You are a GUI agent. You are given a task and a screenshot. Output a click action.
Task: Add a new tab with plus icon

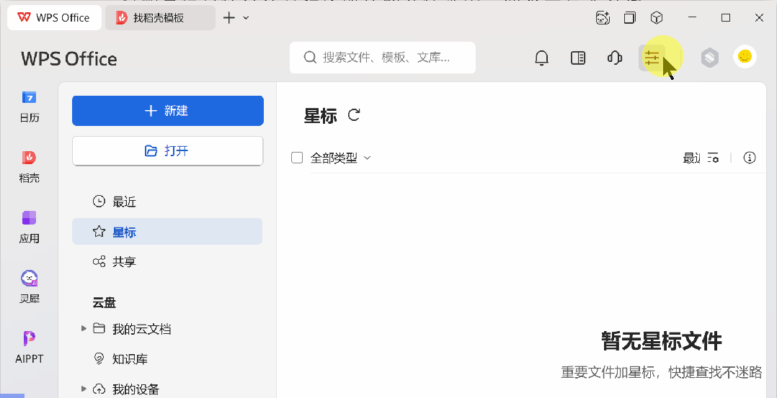pyautogui.click(x=229, y=18)
